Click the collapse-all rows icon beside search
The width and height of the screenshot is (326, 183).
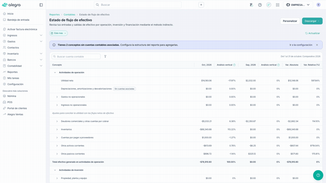point(105,57)
